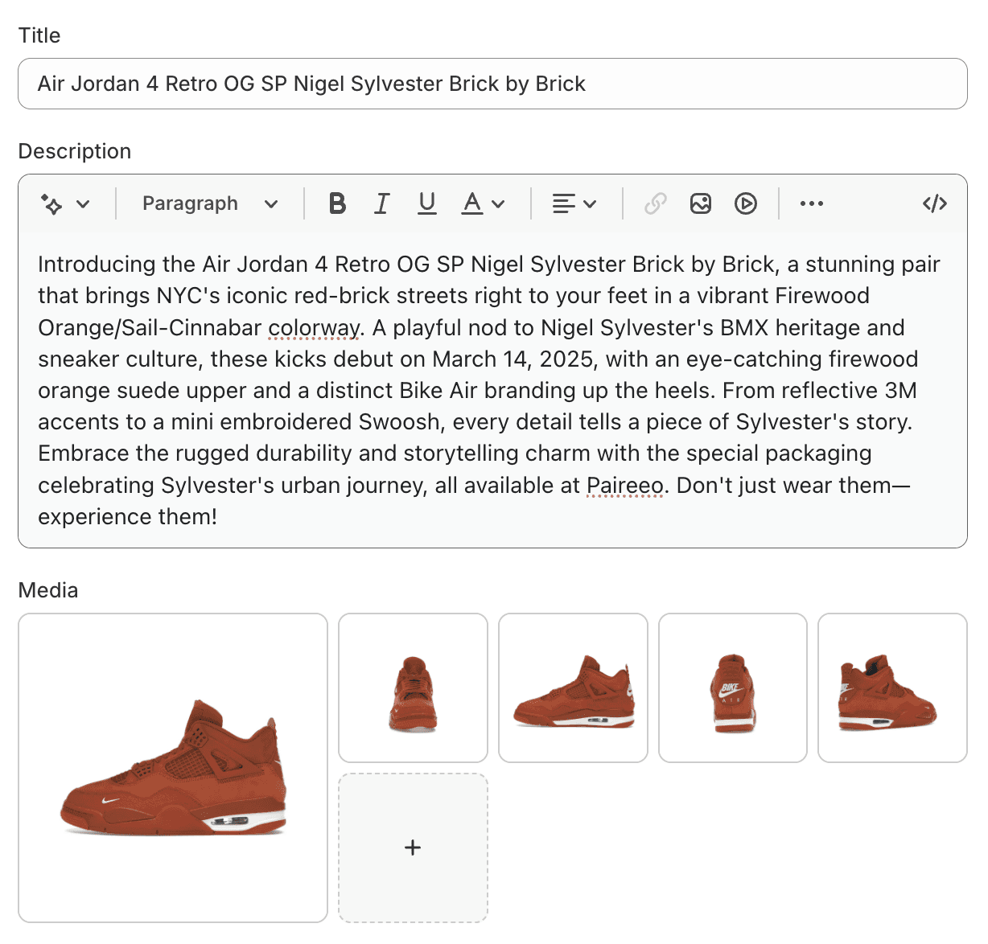Open the AI magic text generator
Viewport: 988px width, 944px height.
click(51, 204)
